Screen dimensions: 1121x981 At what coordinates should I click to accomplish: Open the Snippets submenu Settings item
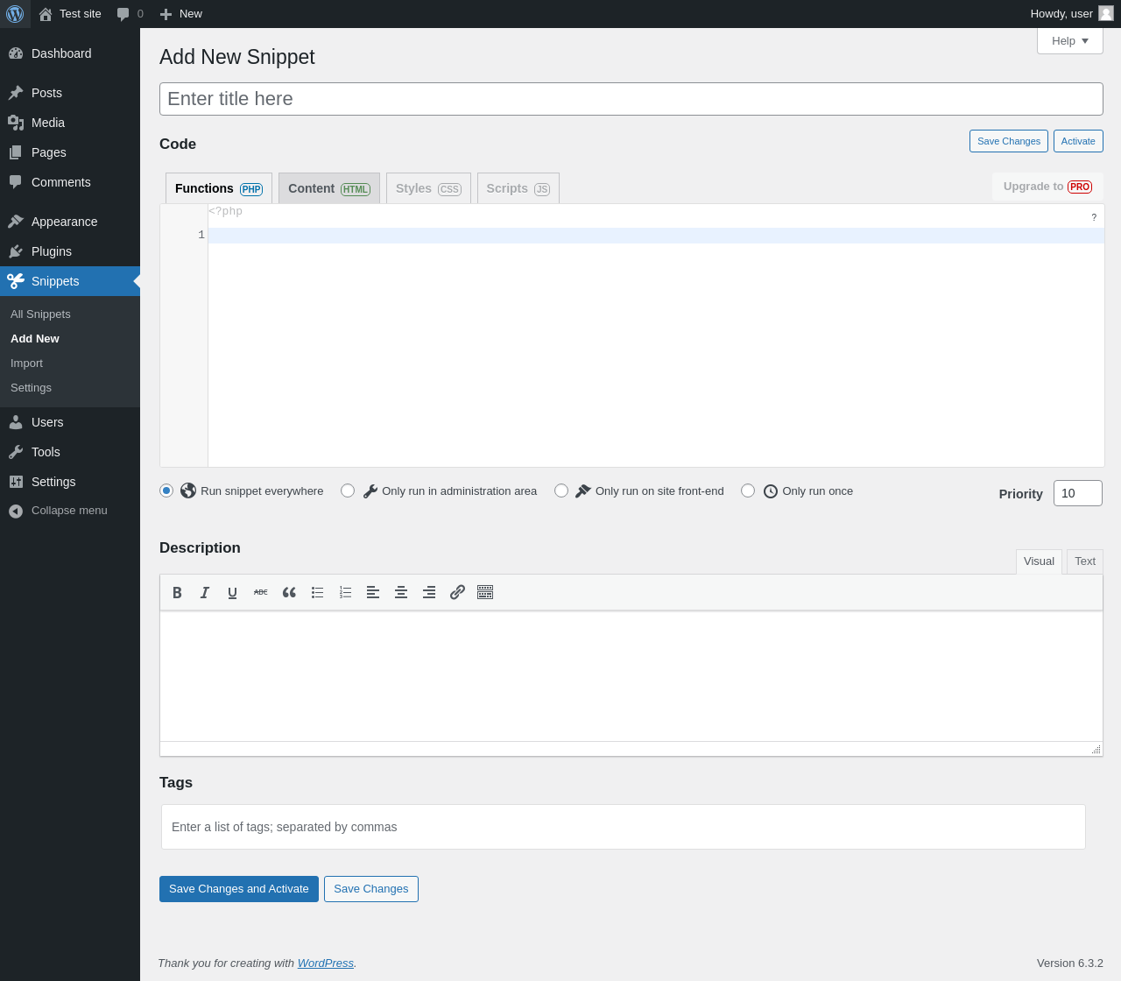click(x=31, y=388)
